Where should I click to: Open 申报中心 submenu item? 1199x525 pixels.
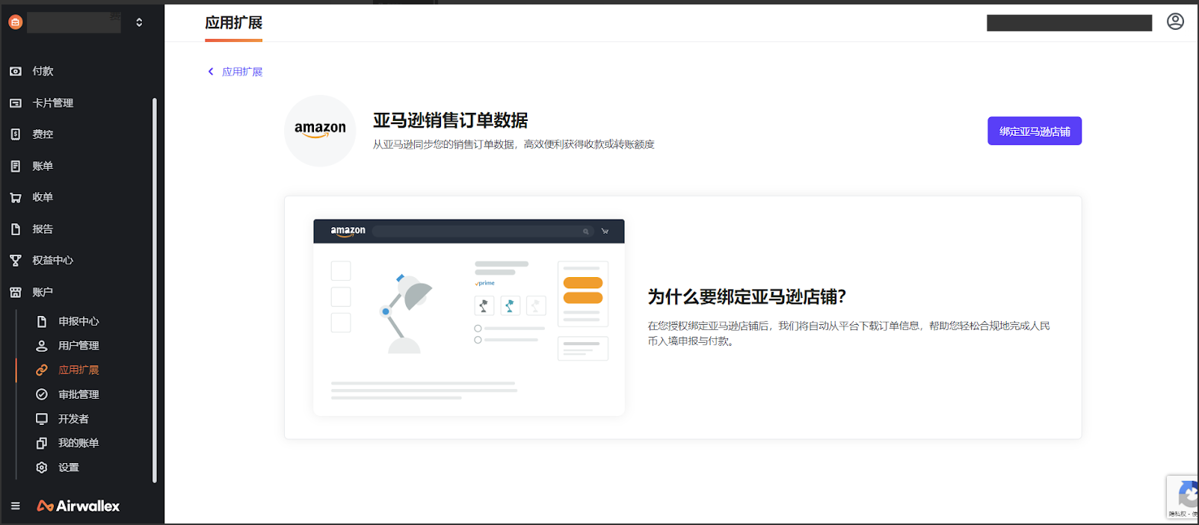click(78, 321)
